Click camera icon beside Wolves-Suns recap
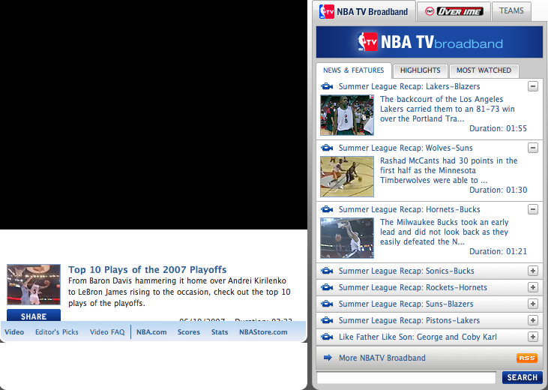Viewport: 548px width, 390px height. tap(327, 148)
